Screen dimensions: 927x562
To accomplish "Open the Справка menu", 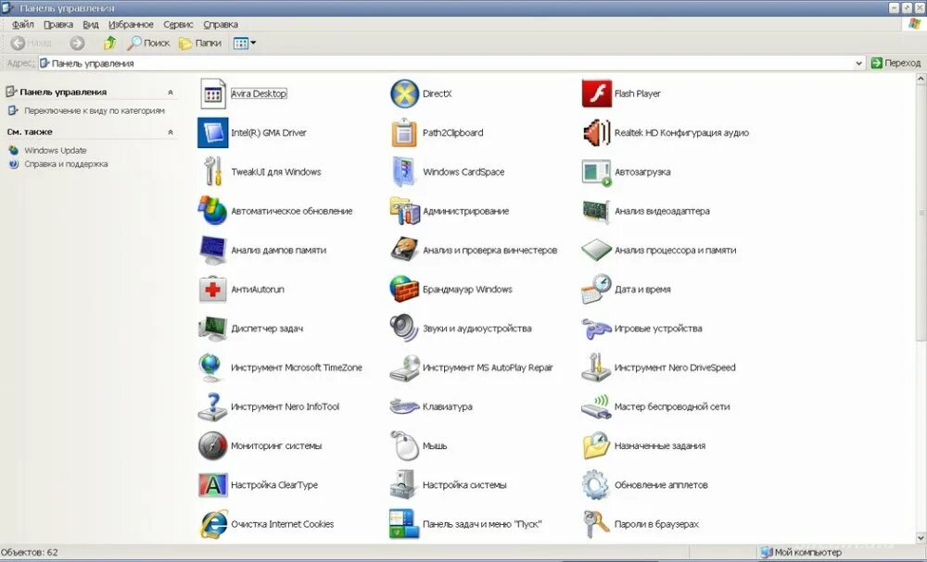I will tap(221, 25).
